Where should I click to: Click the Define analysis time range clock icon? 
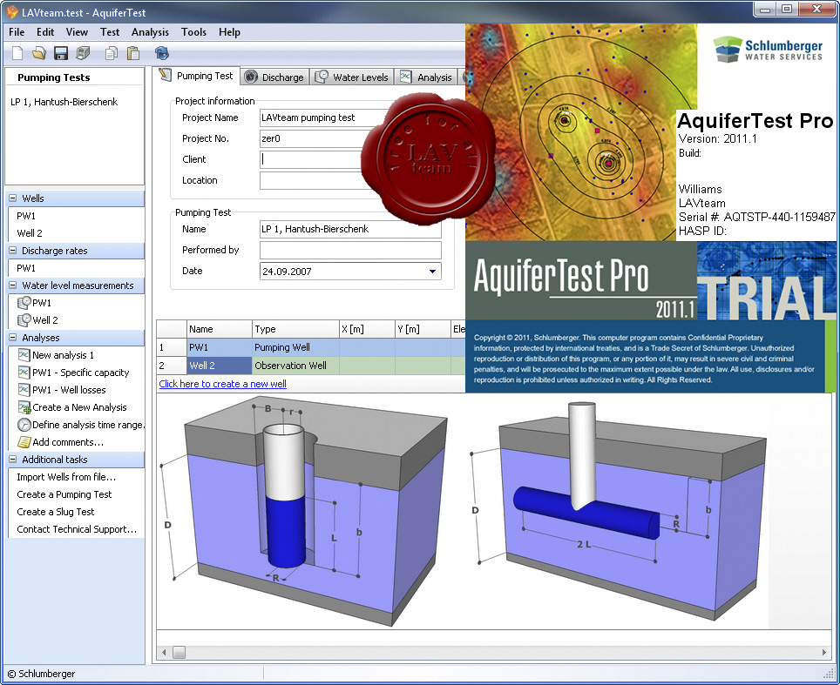point(24,425)
